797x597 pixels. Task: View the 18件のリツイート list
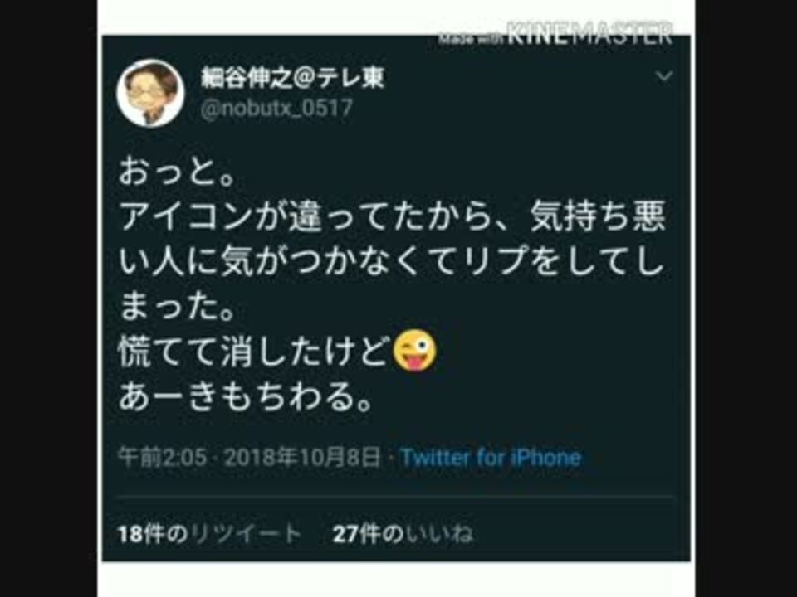coord(209,534)
